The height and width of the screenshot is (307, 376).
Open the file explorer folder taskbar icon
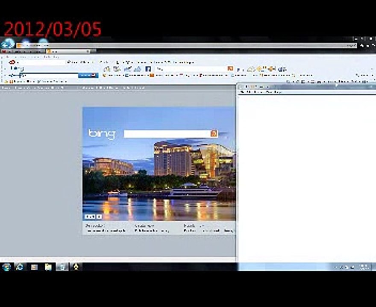pos(48,266)
